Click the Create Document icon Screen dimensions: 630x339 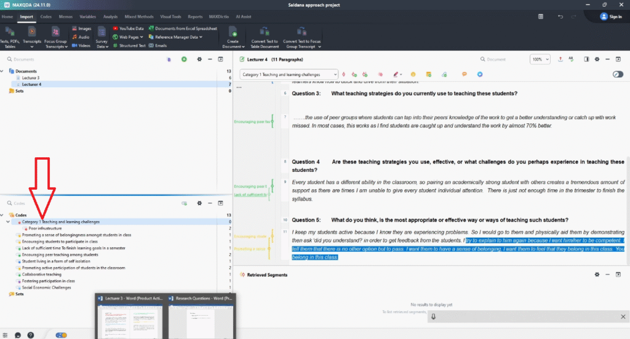233,32
